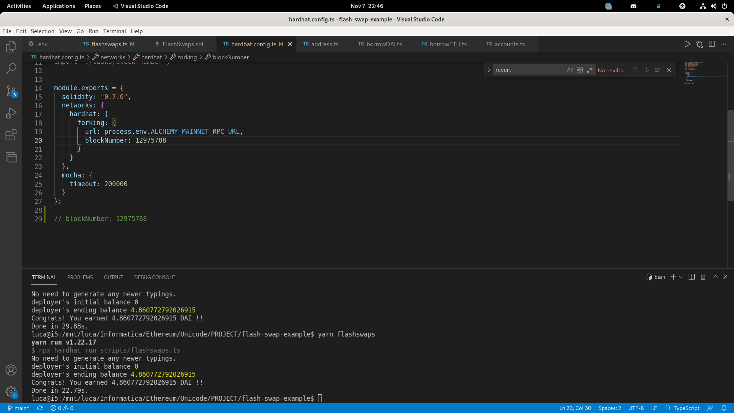Open the Selection menu
734x413 pixels.
tap(42, 31)
